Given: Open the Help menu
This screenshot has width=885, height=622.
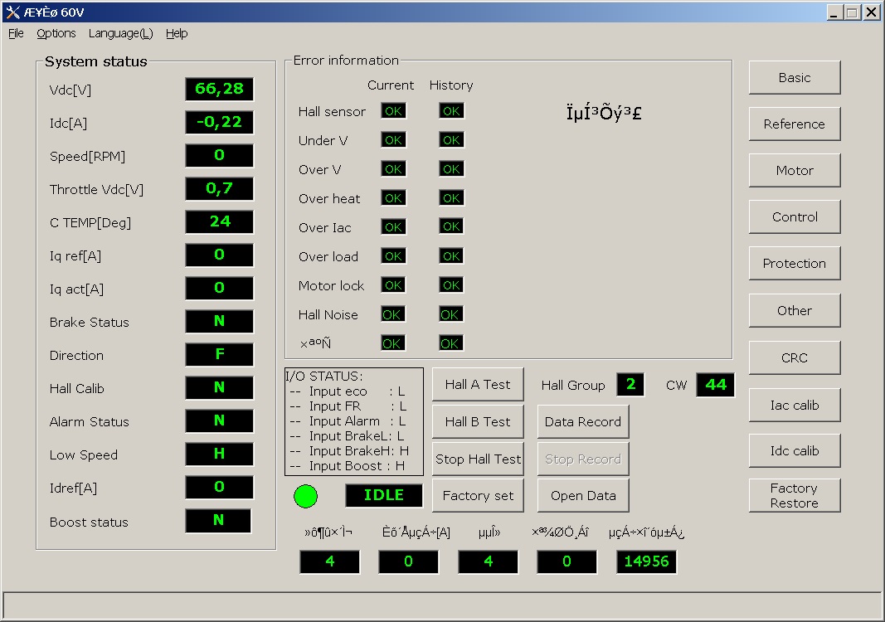Looking at the screenshot, I should click(177, 33).
